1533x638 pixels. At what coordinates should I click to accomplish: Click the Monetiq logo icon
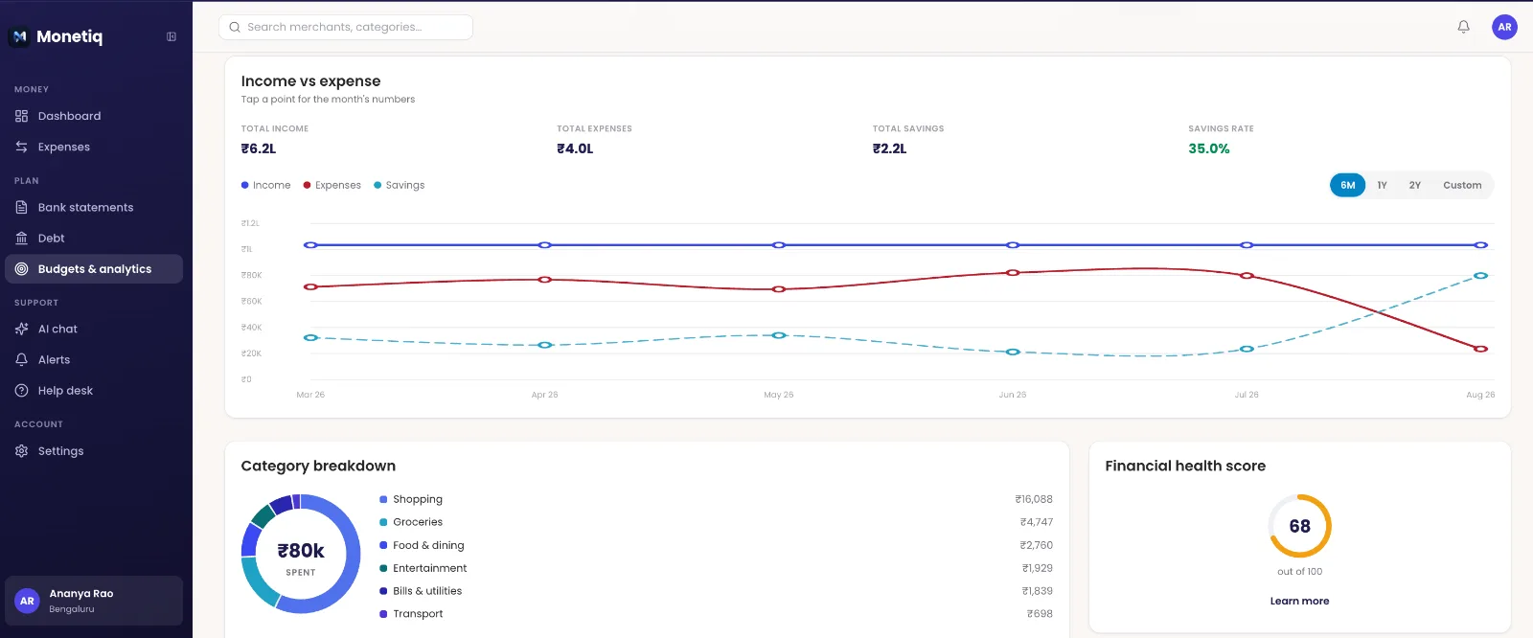(x=19, y=36)
